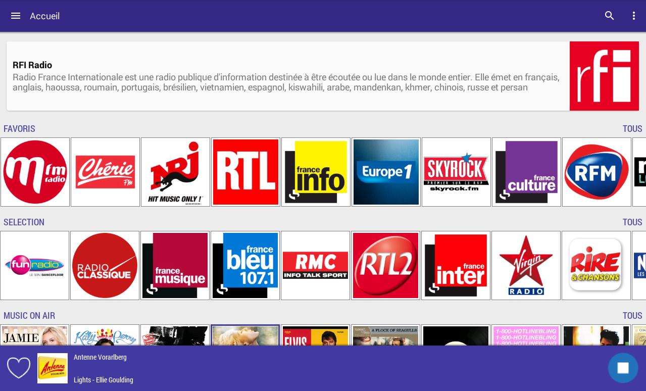Choose RMC Info Talk Sport

[x=315, y=266]
